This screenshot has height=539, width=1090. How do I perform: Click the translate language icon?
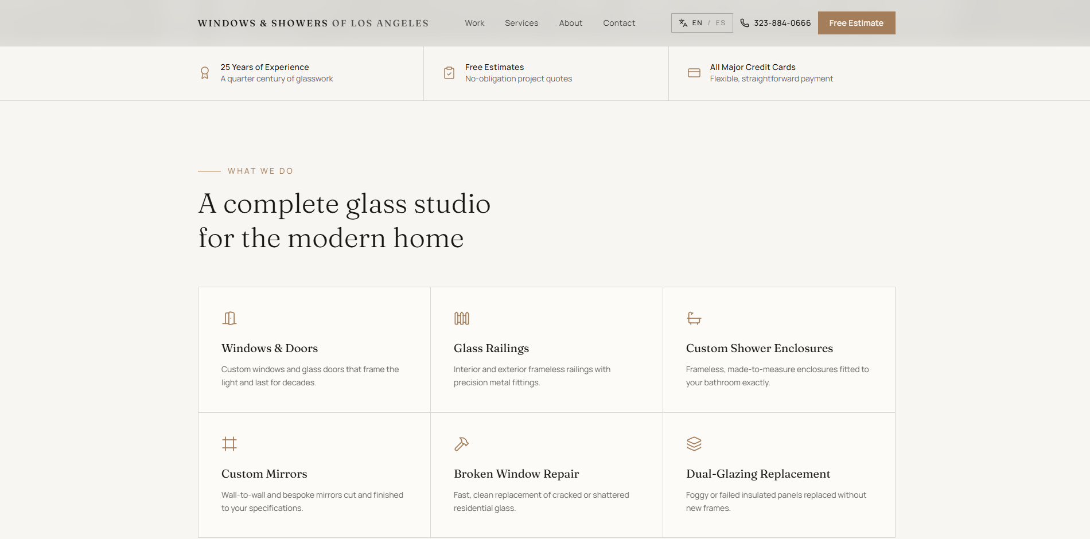[683, 23]
